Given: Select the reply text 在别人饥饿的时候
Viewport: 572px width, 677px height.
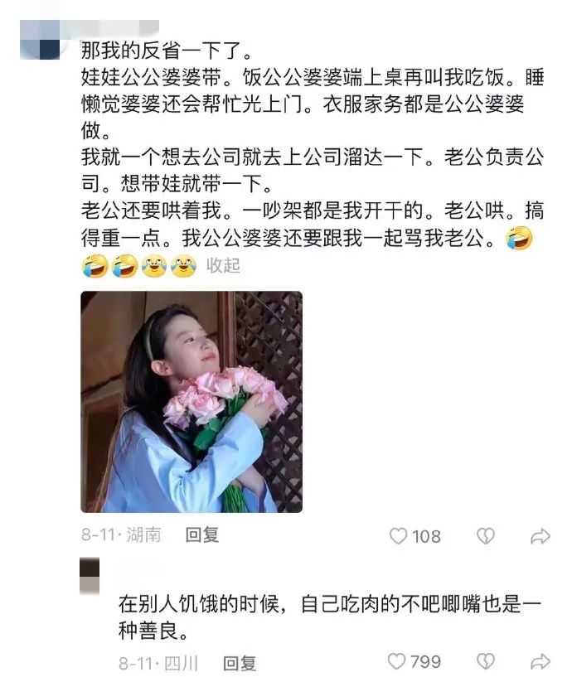Looking at the screenshot, I should [330, 617].
